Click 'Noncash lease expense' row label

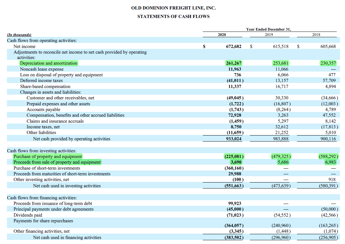pos(42,69)
